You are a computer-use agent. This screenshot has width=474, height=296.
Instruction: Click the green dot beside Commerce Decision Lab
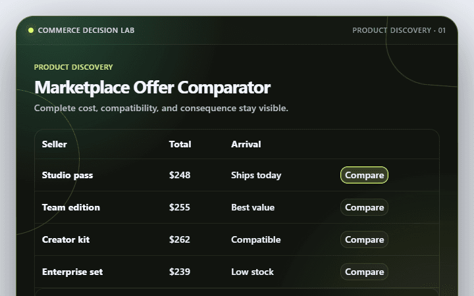tap(31, 30)
